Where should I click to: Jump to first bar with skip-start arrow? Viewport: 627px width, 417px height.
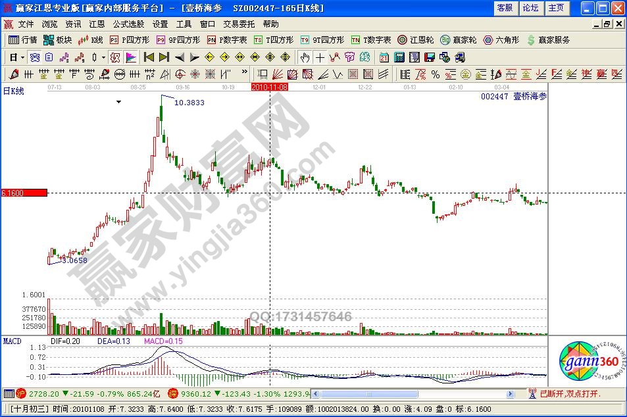click(x=149, y=57)
